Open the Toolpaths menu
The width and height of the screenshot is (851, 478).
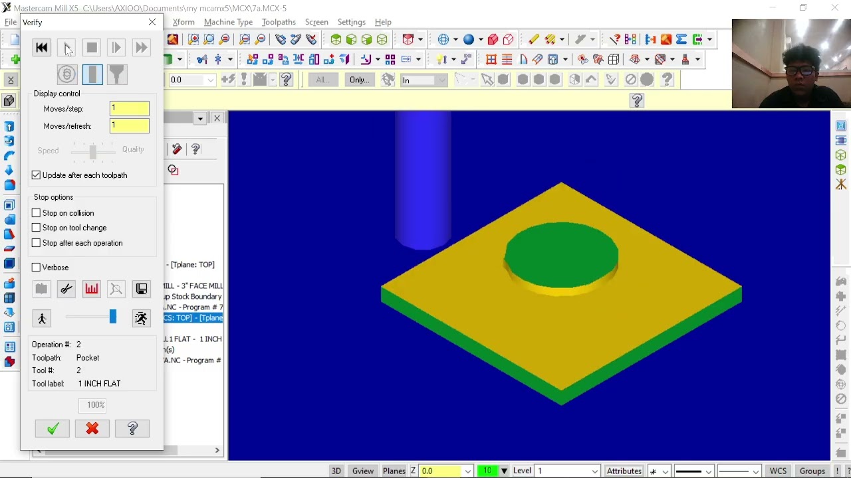[279, 22]
